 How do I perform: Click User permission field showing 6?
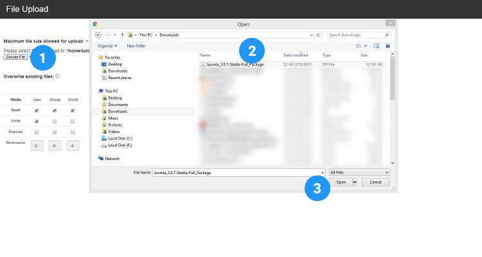[x=37, y=145]
